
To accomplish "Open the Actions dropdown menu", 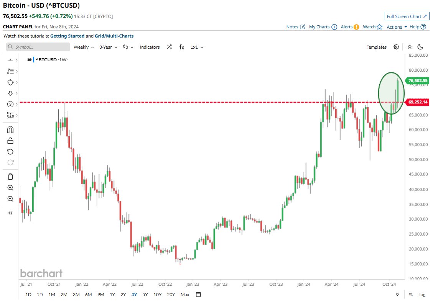I will 397,27.
